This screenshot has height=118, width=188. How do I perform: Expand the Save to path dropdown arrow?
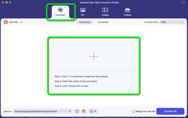(70, 111)
